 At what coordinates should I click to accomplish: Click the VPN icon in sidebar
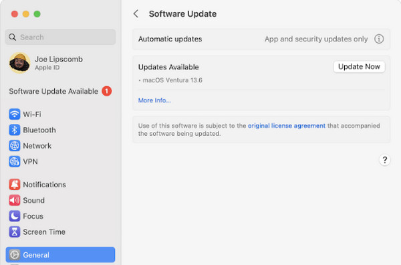click(x=15, y=161)
